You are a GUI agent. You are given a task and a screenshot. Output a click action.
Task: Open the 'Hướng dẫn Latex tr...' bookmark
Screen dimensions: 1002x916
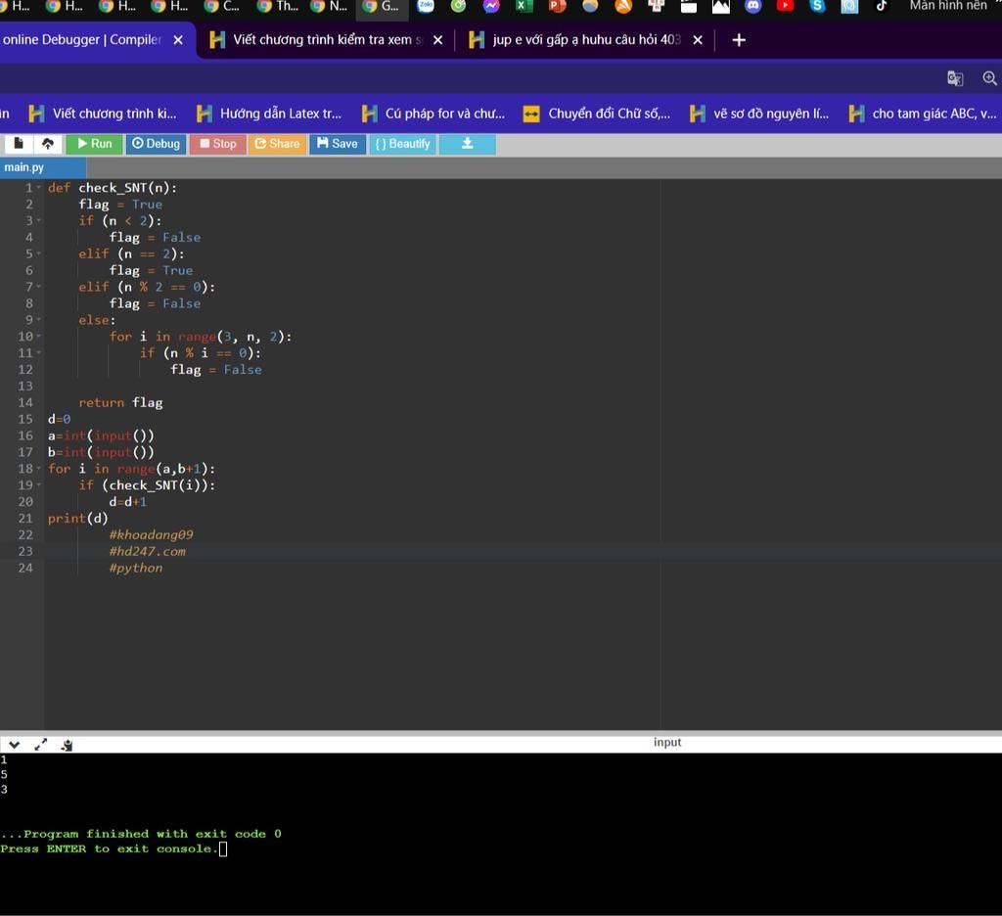tap(269, 114)
